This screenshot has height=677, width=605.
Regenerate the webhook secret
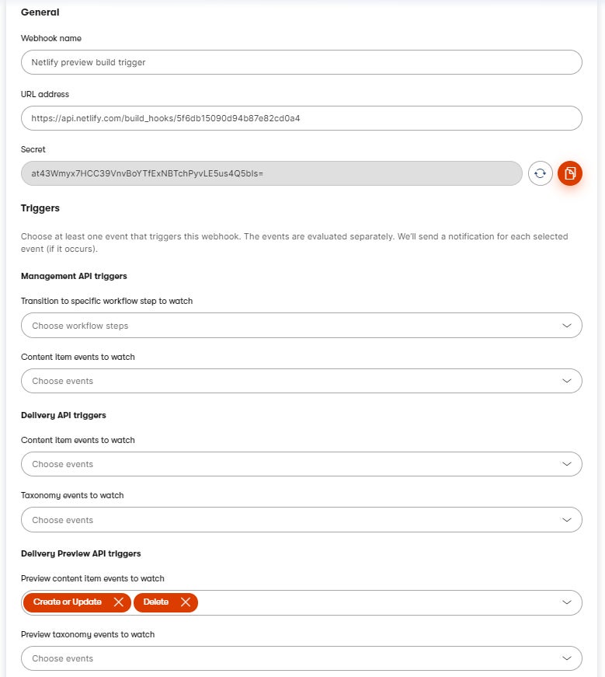pos(540,173)
